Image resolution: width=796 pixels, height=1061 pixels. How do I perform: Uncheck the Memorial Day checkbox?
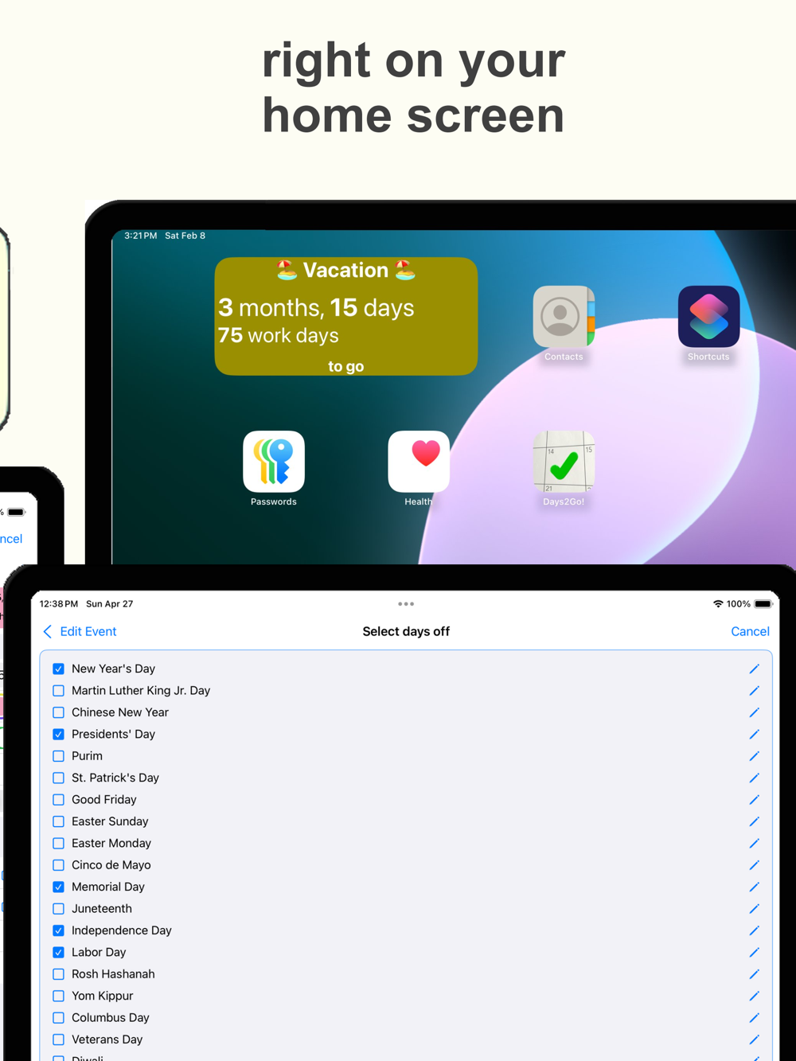pos(58,887)
